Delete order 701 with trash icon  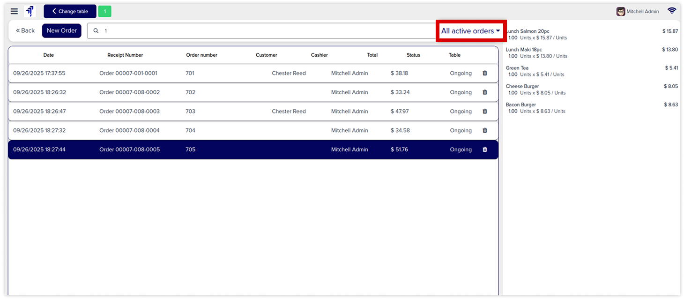pyautogui.click(x=484, y=73)
